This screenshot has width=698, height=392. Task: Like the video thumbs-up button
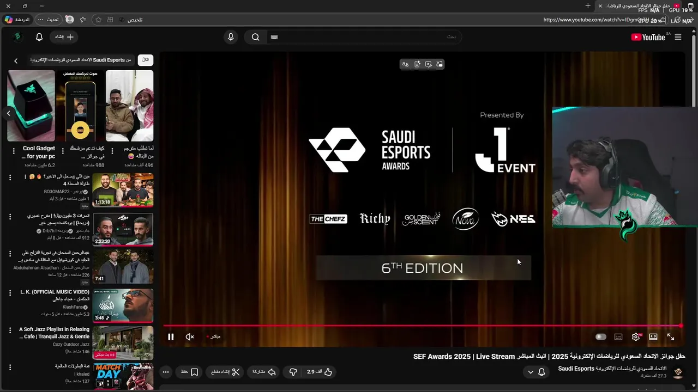click(x=320, y=372)
